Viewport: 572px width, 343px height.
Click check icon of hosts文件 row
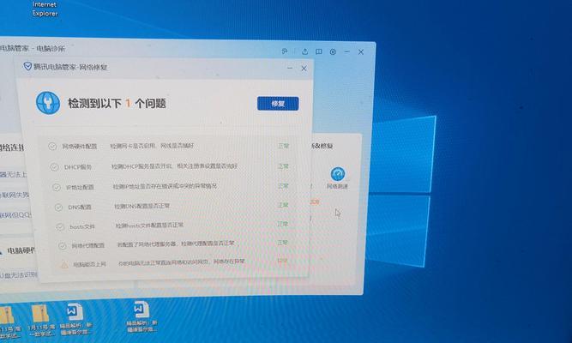[60, 226]
